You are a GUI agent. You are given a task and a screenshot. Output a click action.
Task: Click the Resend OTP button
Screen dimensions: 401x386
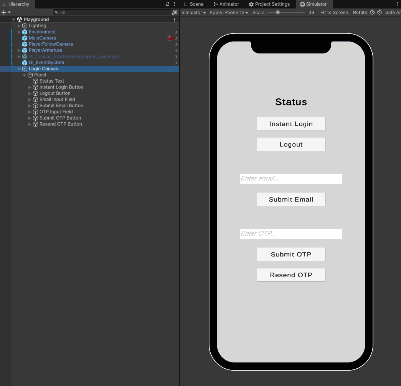[291, 275]
